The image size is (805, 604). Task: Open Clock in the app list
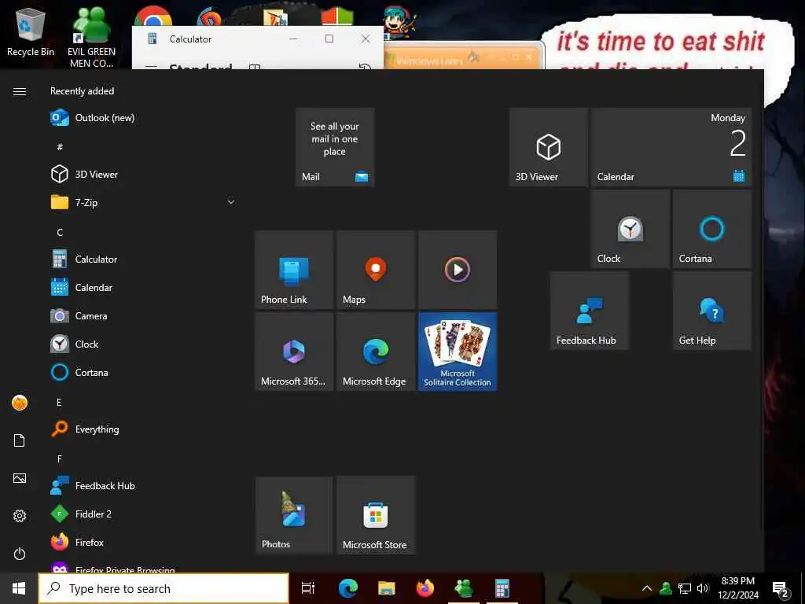click(x=144, y=344)
